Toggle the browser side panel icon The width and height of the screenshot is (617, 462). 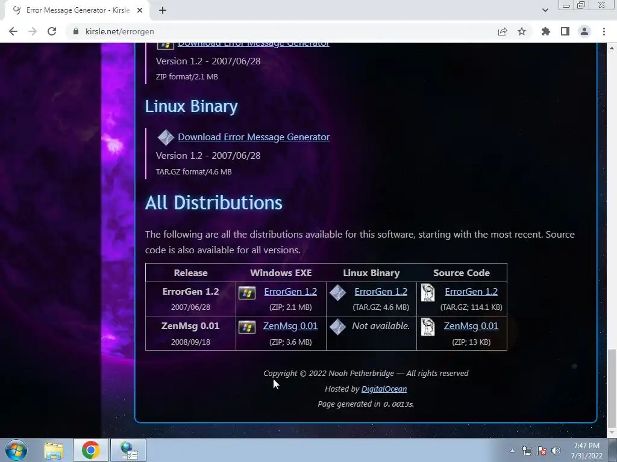pos(565,31)
